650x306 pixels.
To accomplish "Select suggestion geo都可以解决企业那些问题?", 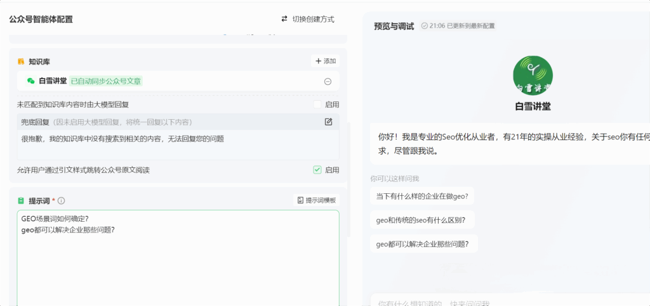I will [423, 244].
